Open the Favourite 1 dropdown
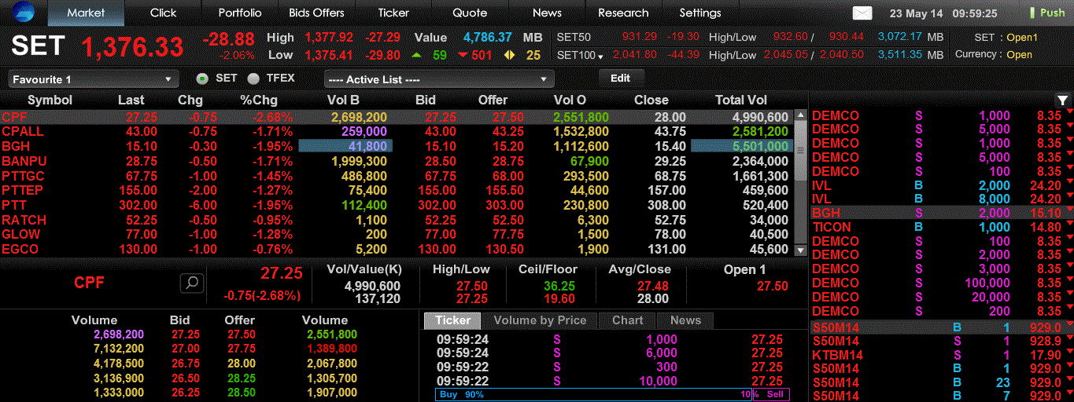Image resolution: width=1074 pixels, height=402 pixels. pos(93,79)
